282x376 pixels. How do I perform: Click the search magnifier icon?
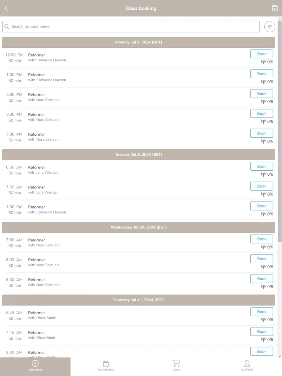coord(7,27)
